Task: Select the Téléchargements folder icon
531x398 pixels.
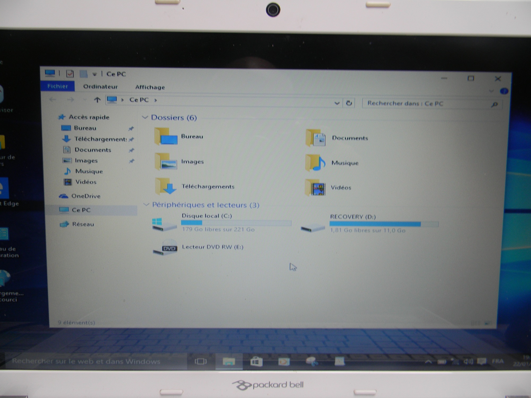Action: (x=166, y=186)
